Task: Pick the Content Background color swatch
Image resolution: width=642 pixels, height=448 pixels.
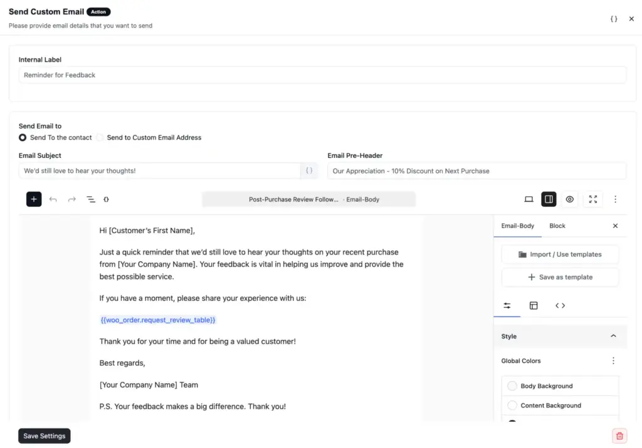Action: click(x=512, y=405)
